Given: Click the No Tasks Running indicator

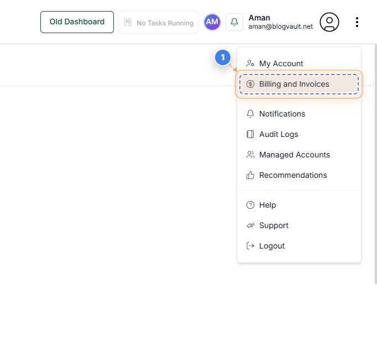Looking at the screenshot, I should point(159,22).
